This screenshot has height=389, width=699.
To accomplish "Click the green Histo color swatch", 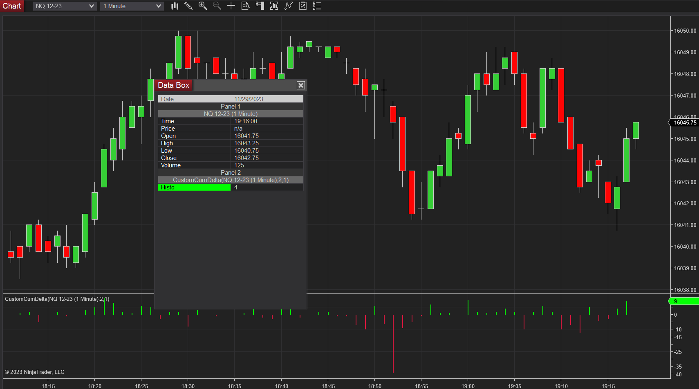I will [194, 187].
